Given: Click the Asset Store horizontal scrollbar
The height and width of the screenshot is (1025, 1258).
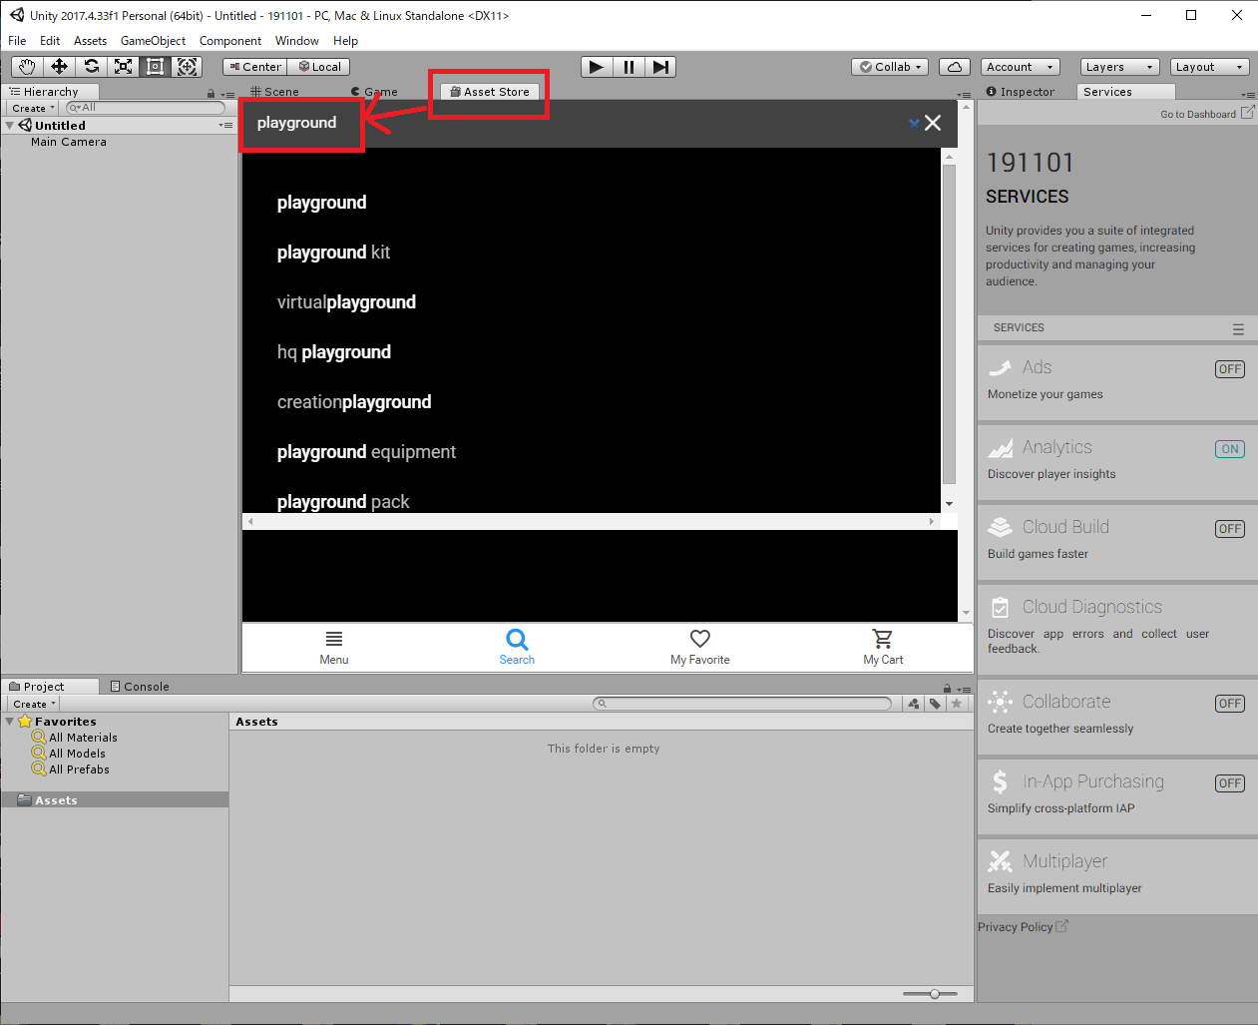Looking at the screenshot, I should [x=592, y=521].
